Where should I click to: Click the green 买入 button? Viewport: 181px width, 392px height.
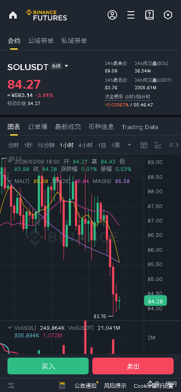pos(48,366)
